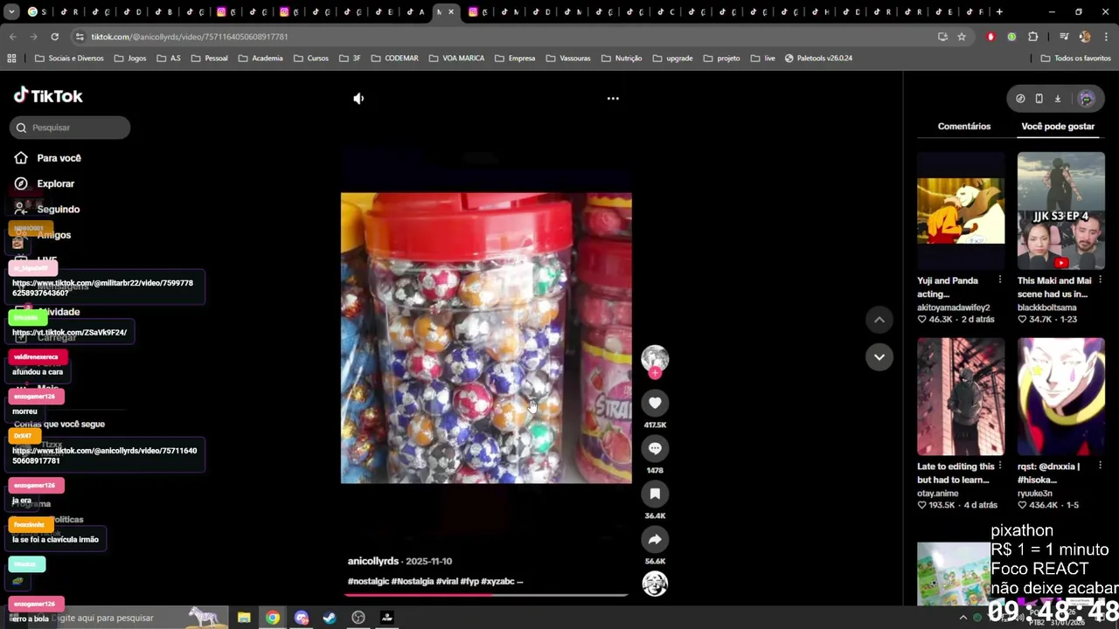The width and height of the screenshot is (1119, 629).
Task: Open Chrome apps grid in bookmarks bar
Action: point(11,59)
